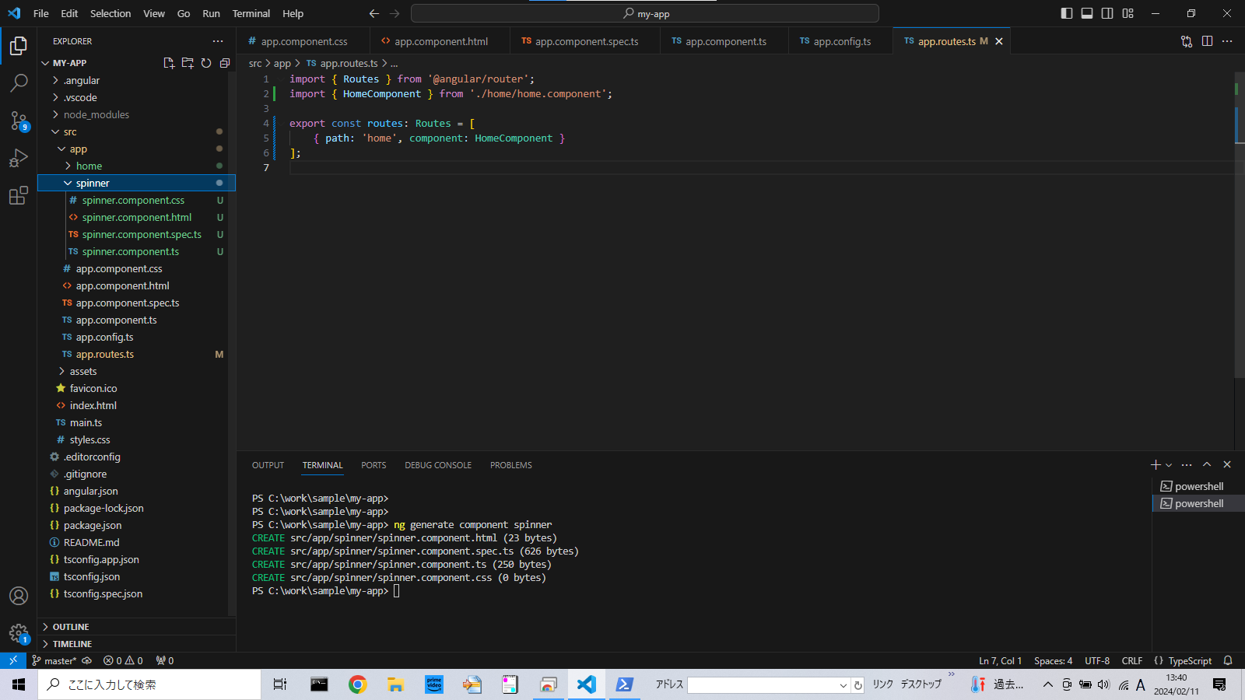Click New File icon in explorer header
Viewport: 1245px width, 700px height.
point(169,63)
